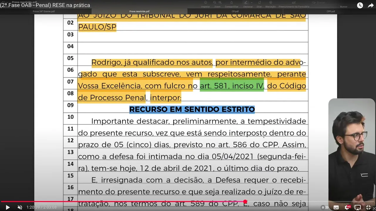Click the text PAULO/SP on line 02

tap(97, 27)
